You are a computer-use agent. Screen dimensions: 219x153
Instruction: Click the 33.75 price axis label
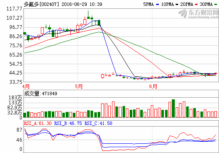(x=16, y=82)
